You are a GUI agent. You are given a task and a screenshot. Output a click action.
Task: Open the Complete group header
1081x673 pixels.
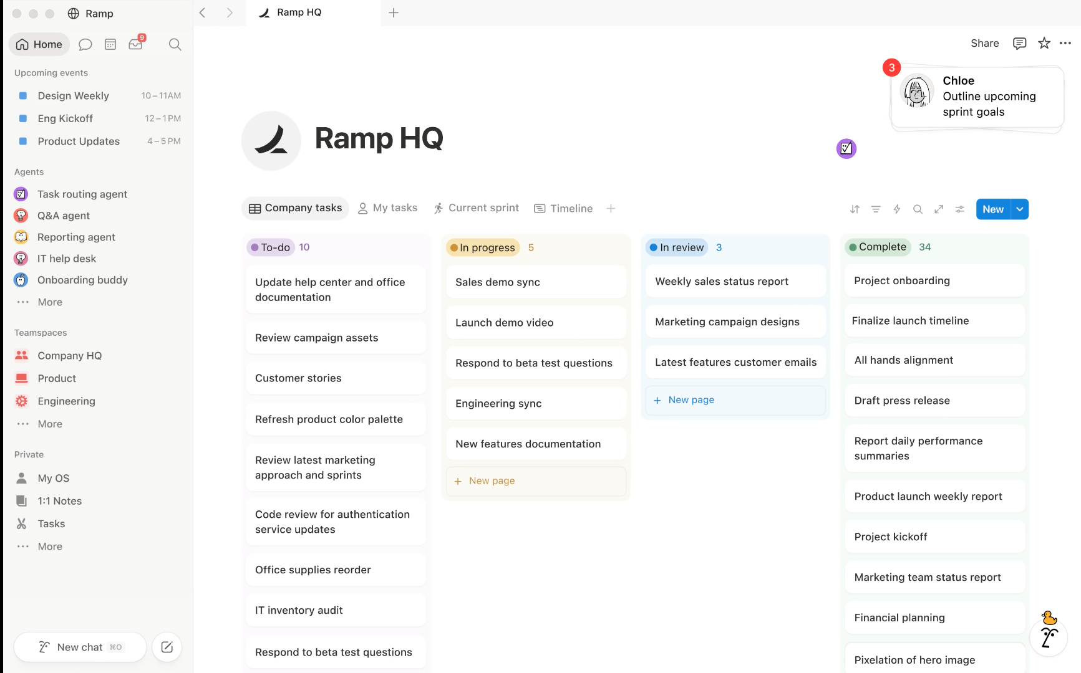pos(878,247)
